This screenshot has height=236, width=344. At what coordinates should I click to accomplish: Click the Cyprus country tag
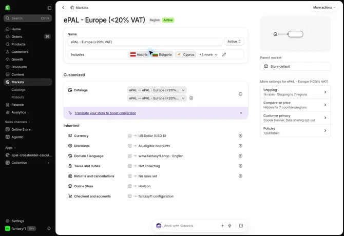[185, 54]
